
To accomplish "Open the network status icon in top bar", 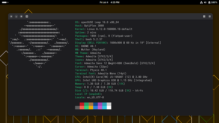I will point(201,2).
